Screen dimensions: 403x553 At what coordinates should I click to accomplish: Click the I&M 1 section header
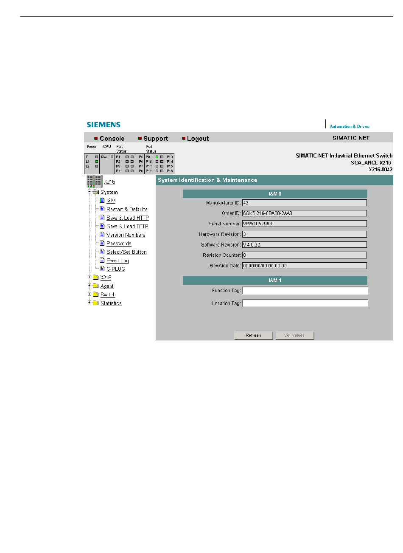tap(275, 281)
